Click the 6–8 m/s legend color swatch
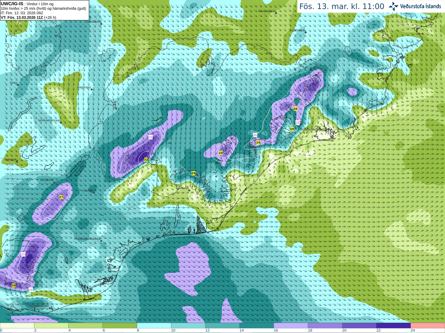The image size is (445, 333). point(120,326)
